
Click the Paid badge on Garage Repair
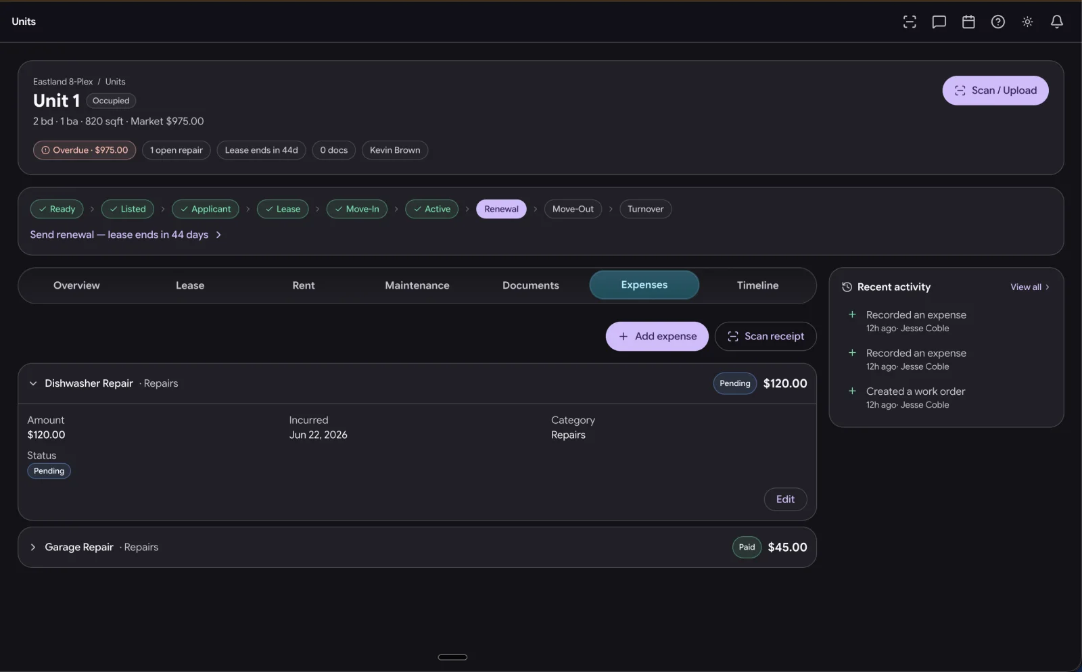(747, 547)
